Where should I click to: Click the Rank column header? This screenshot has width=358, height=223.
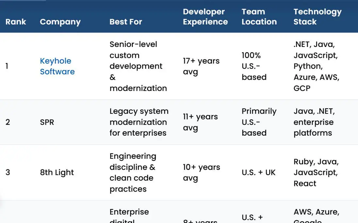(x=16, y=22)
